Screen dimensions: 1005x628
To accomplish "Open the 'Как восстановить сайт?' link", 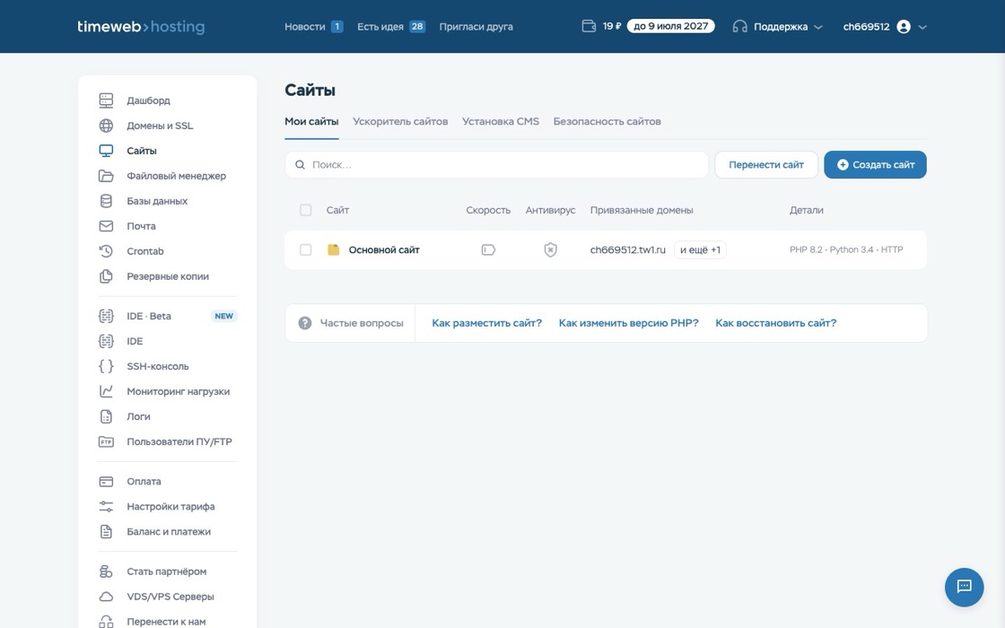I will [775, 323].
